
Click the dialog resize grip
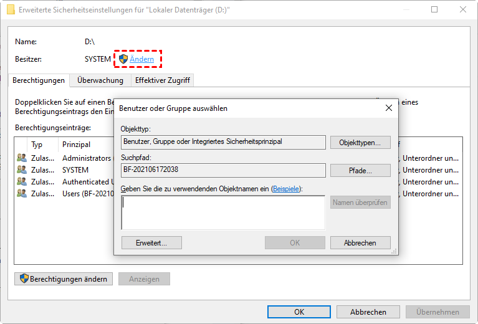[394, 251]
